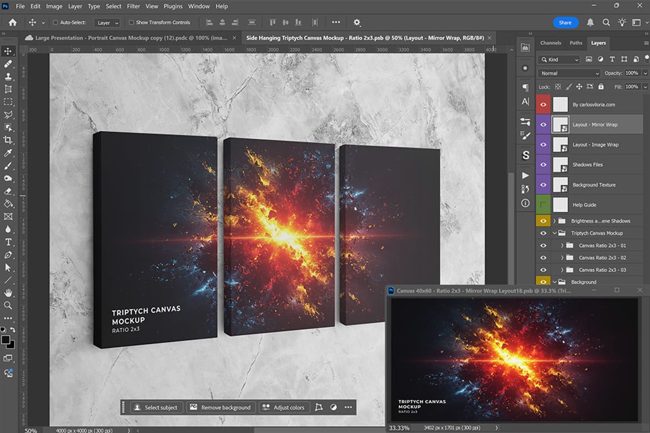
Task: Click Remove background button
Action: click(x=220, y=407)
